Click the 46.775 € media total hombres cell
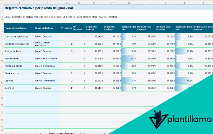The width and height of the screenshot is (213, 134). pyautogui.click(x=112, y=44)
